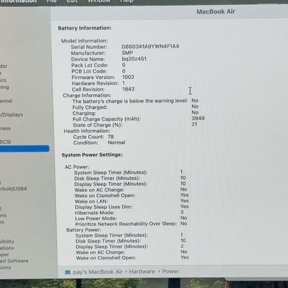
Task: Select the Fibre Channel sidebar item
Action: [6, 101]
